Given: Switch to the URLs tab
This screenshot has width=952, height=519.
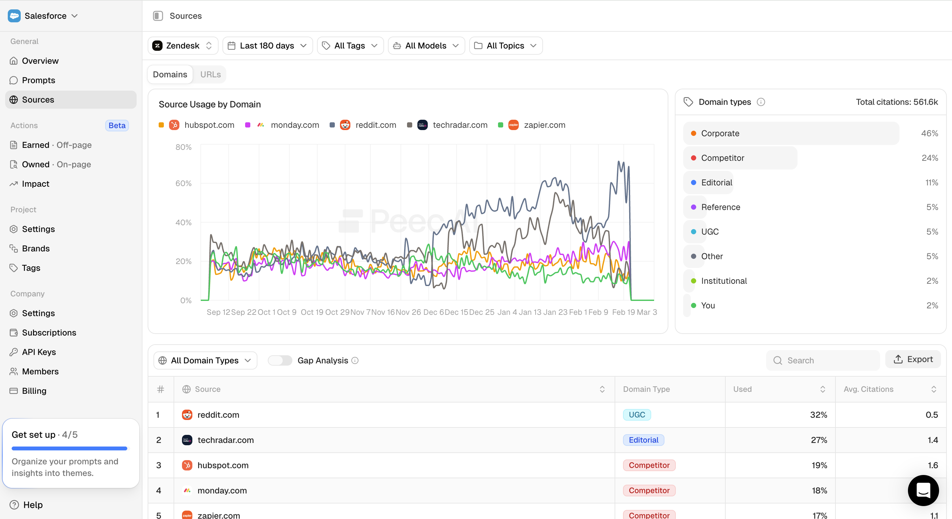Looking at the screenshot, I should [210, 75].
